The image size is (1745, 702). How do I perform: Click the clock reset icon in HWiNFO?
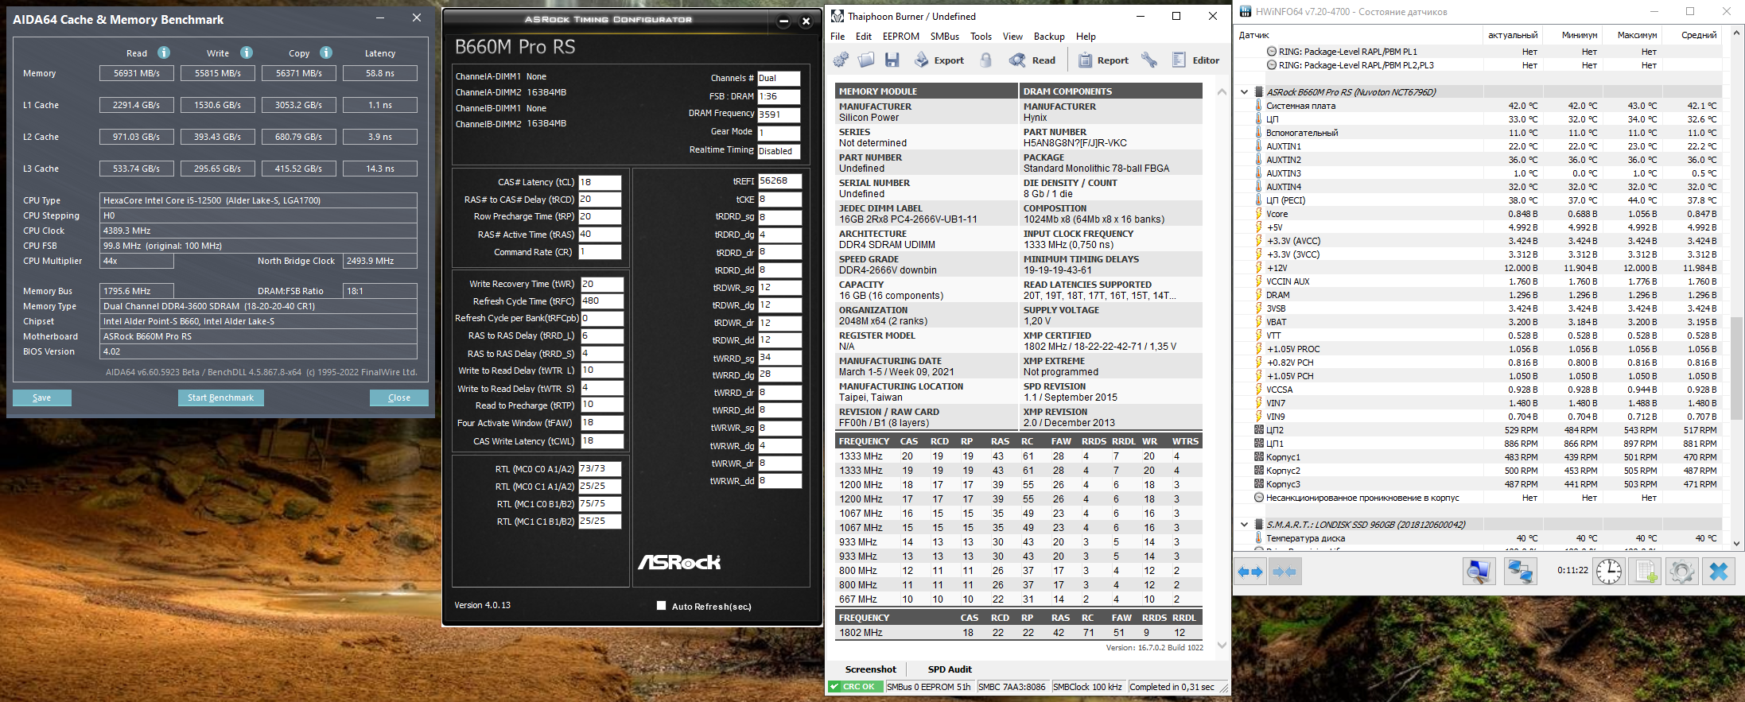[1608, 572]
